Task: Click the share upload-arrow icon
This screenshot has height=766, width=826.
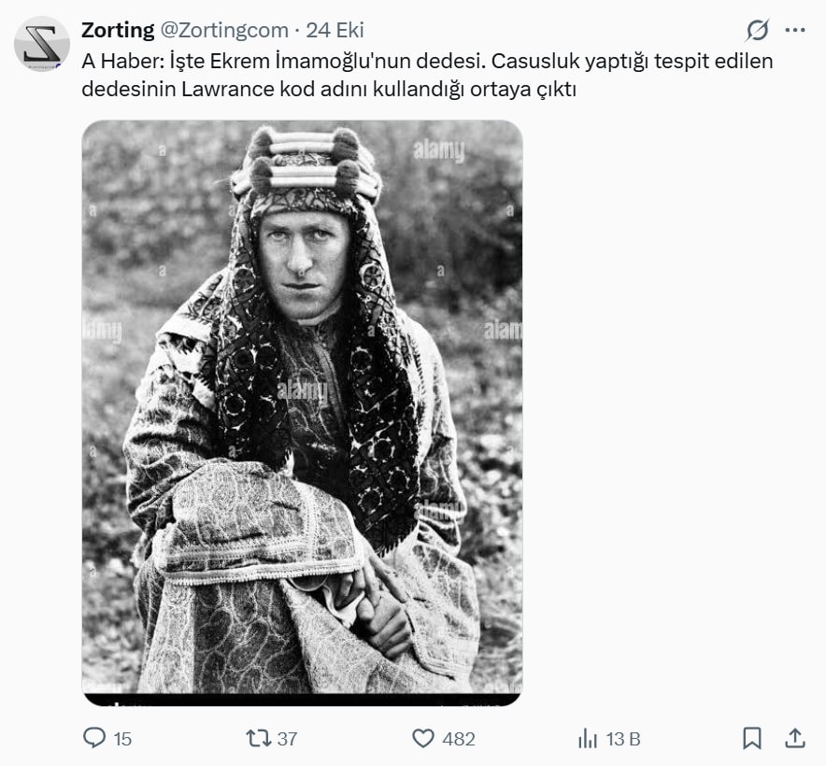Action: coord(795,738)
